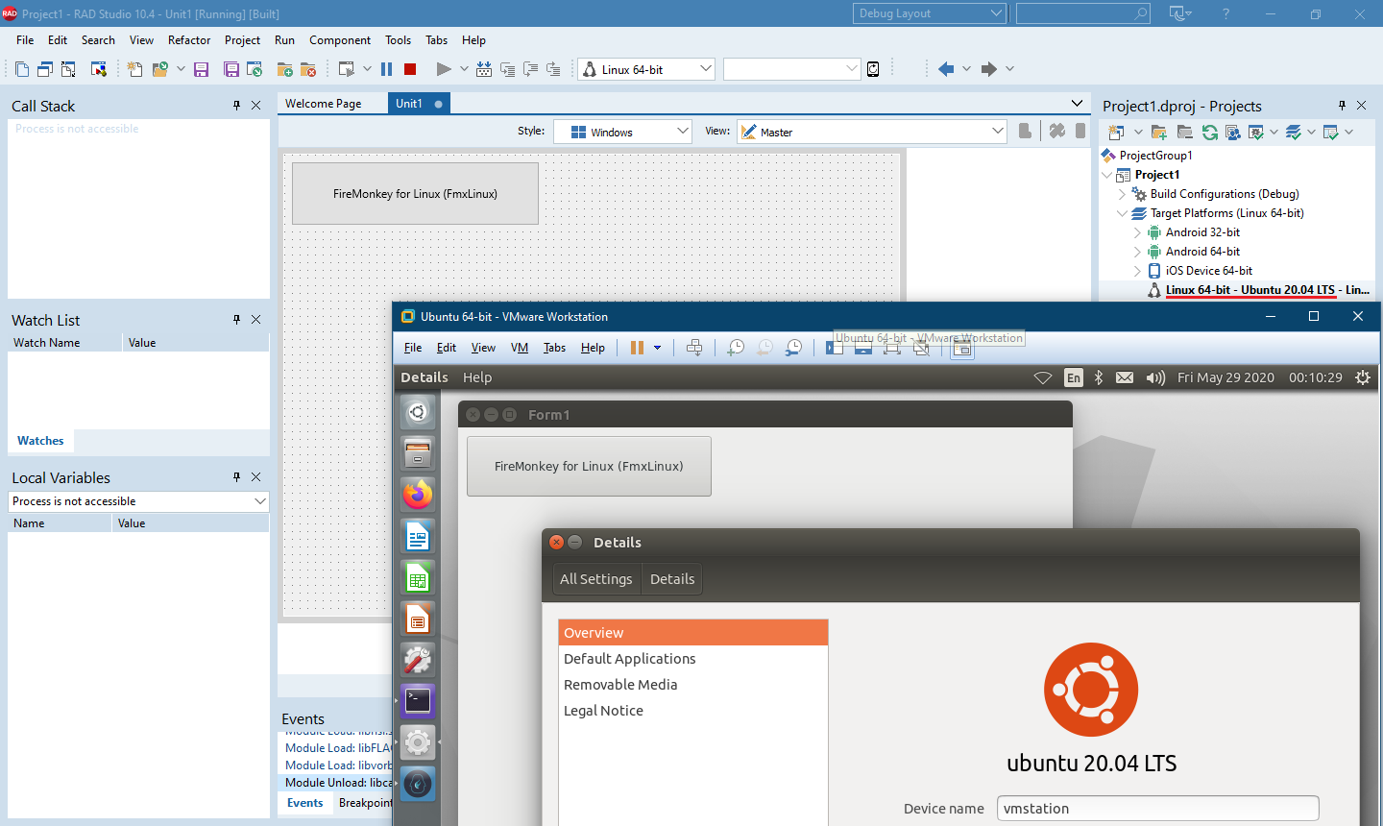
Task: Open the Files manager in Ubuntu launcher
Action: tap(418, 453)
